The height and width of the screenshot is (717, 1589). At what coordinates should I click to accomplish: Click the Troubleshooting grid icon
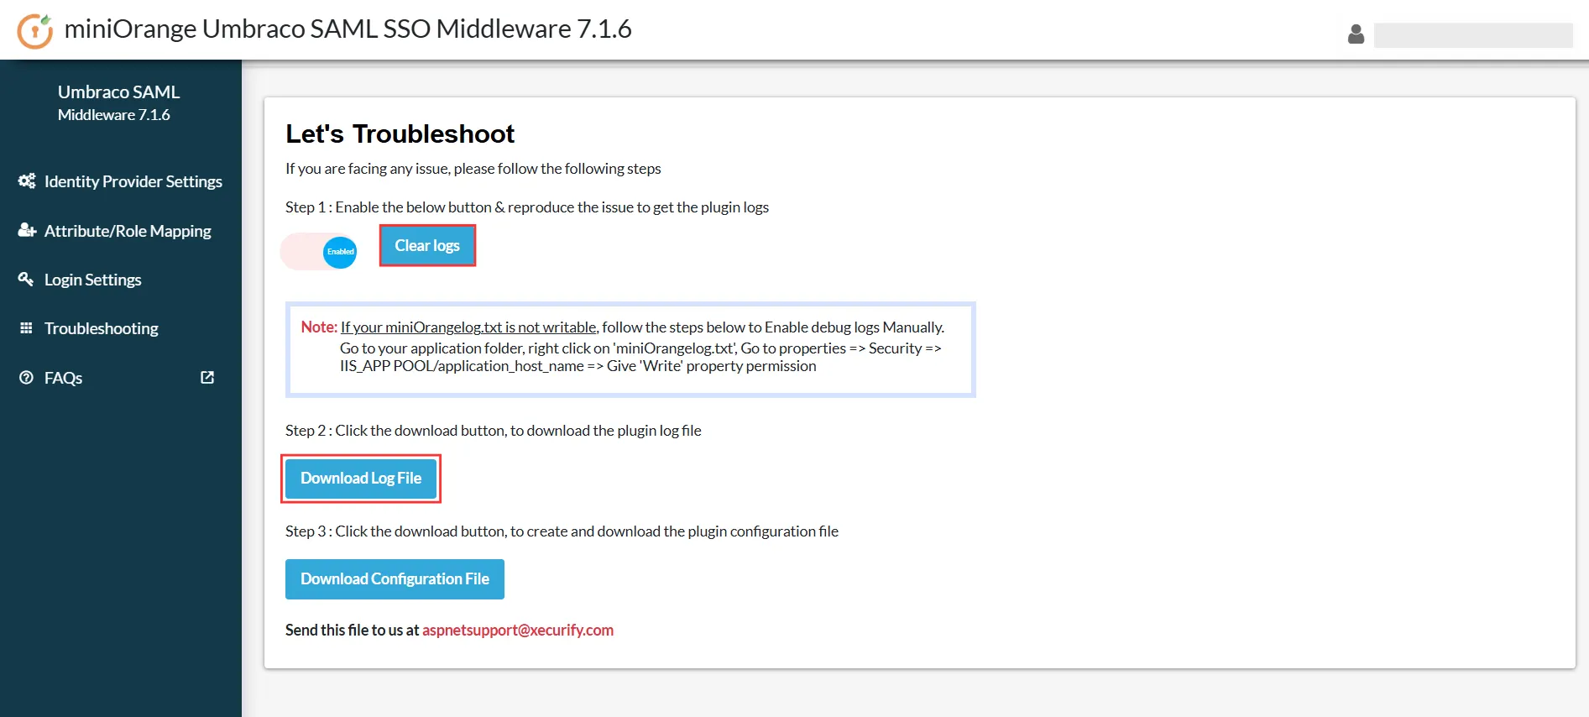coord(26,328)
